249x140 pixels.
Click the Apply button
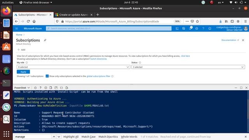[x=23, y=72]
